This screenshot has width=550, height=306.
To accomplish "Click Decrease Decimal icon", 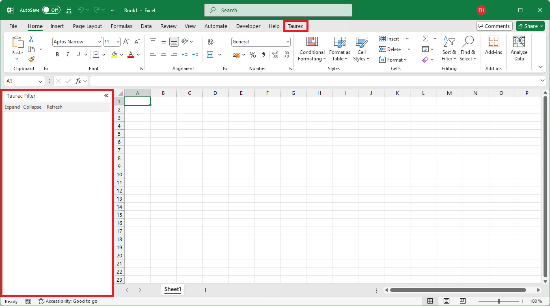I will point(286,55).
